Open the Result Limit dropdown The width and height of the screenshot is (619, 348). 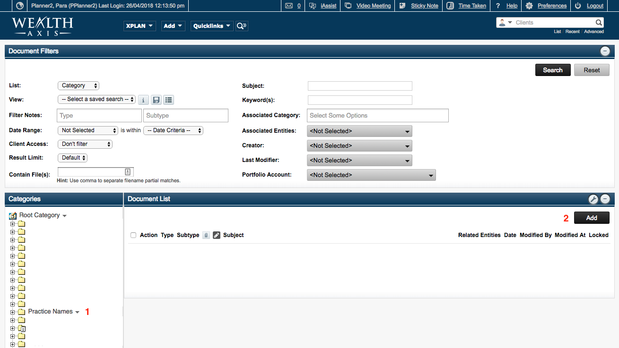point(72,158)
